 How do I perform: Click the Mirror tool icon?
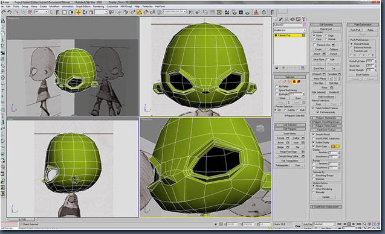click(191, 12)
